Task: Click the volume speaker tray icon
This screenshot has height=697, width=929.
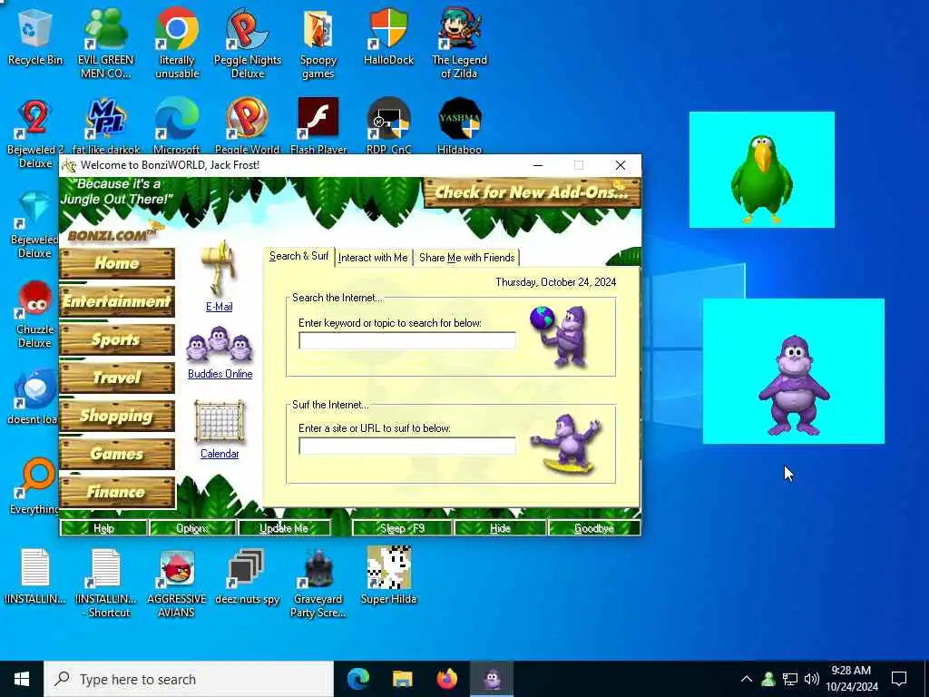Action: [x=812, y=679]
